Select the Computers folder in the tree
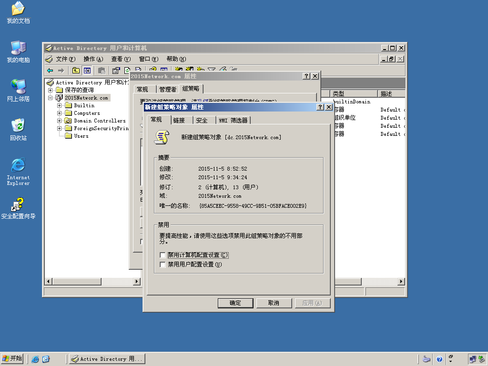Viewport: 488px width, 366px height. pyautogui.click(x=83, y=113)
